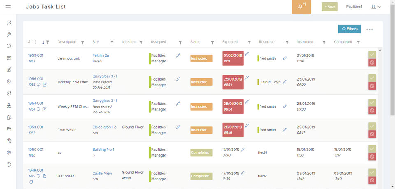
Task: Edit assigned manager for job 1959-001
Action: (x=178, y=55)
